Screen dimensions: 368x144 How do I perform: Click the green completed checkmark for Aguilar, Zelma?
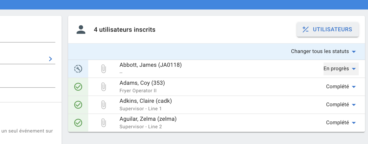pyautogui.click(x=78, y=123)
